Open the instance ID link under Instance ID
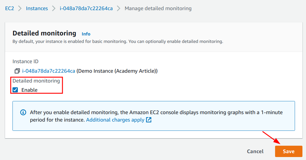Screen dimensions: 306x160 [x=48, y=71]
